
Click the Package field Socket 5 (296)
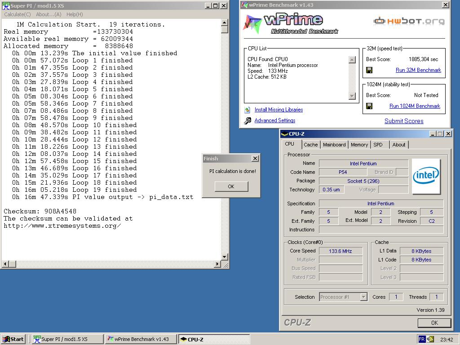(x=363, y=181)
